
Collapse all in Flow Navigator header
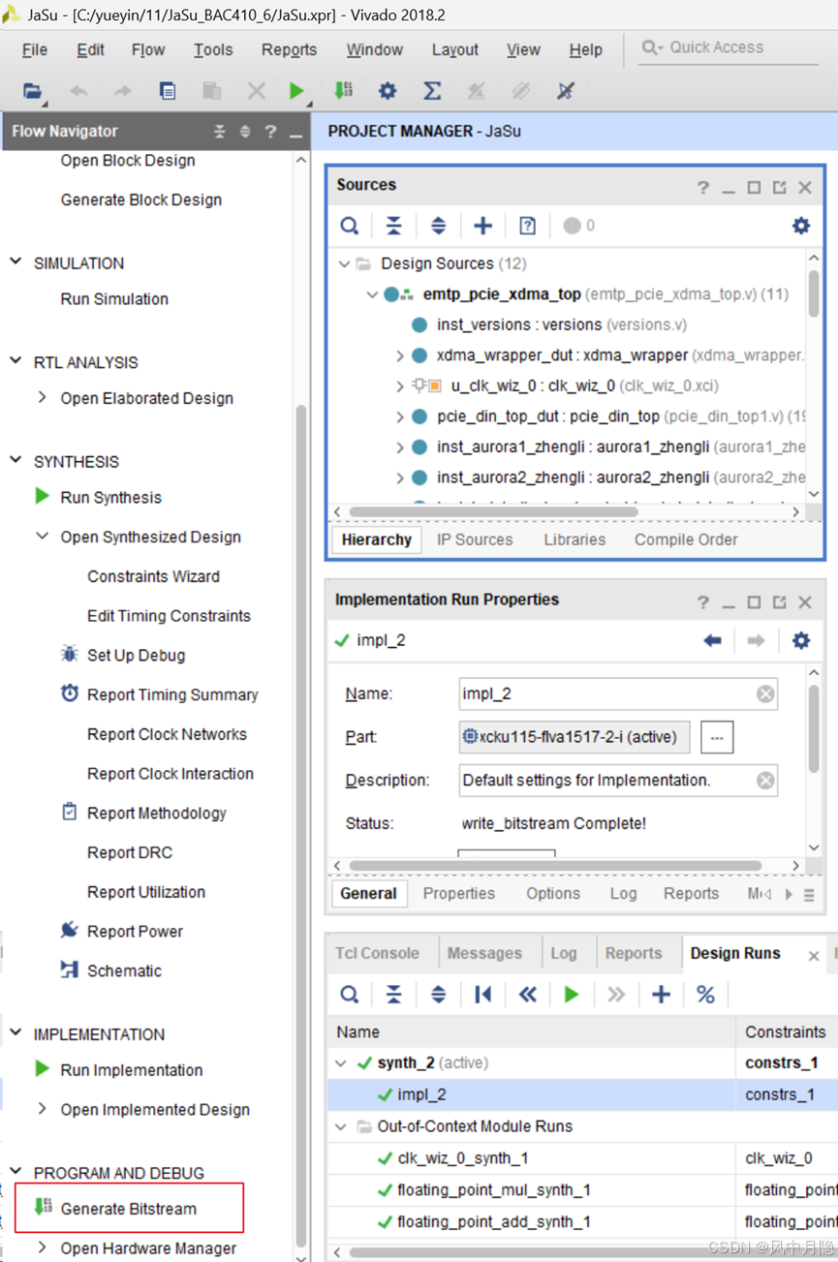point(220,132)
